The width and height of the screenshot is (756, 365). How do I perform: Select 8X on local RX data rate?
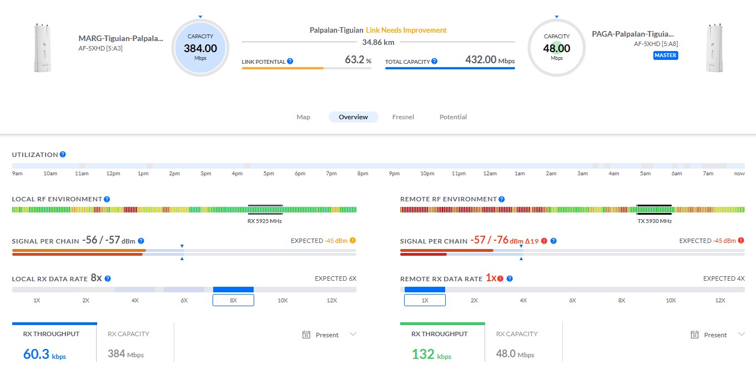(233, 300)
